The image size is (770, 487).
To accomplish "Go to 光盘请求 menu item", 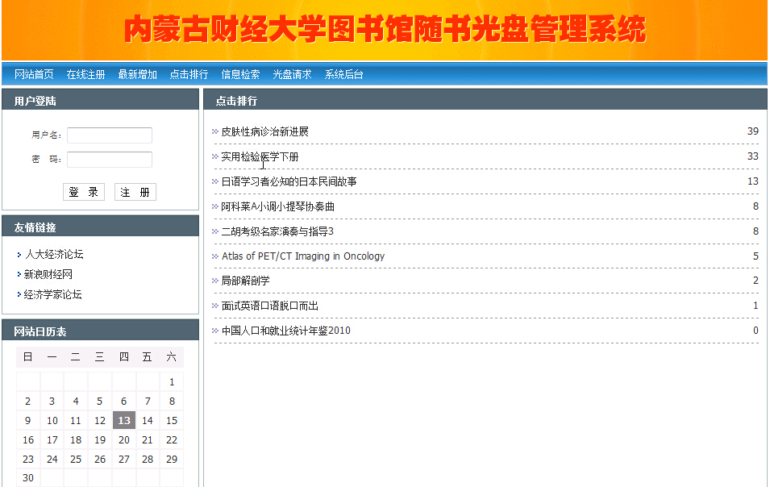I will pyautogui.click(x=292, y=74).
